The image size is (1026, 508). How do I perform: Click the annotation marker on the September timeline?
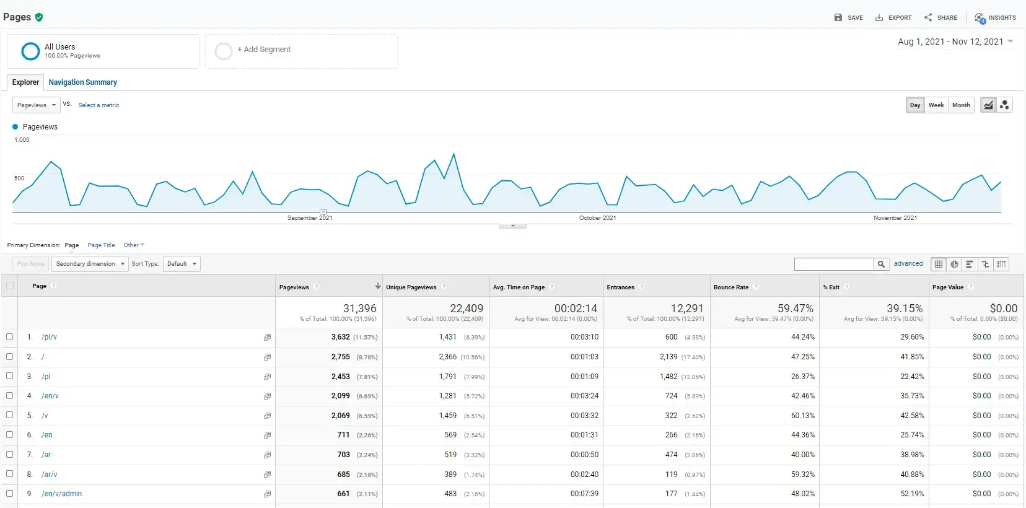coord(323,212)
